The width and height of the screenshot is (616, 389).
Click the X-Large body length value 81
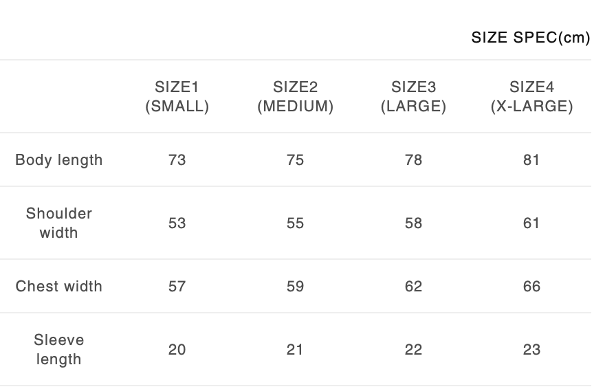532,160
